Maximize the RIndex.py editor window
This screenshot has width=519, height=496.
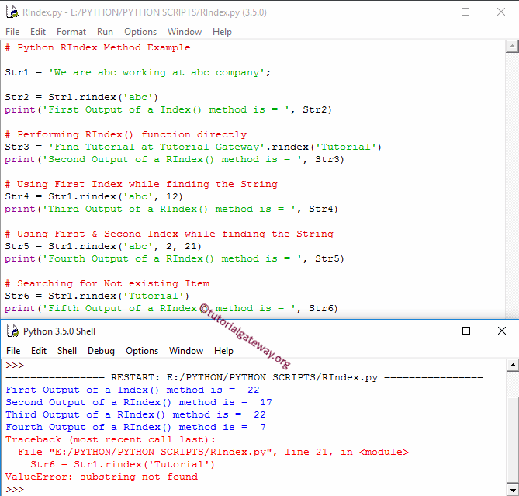click(x=465, y=12)
